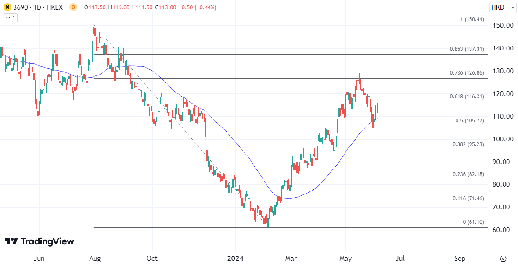Click the Sep label on time axis
This screenshot has width=518, height=266.
[x=460, y=259]
